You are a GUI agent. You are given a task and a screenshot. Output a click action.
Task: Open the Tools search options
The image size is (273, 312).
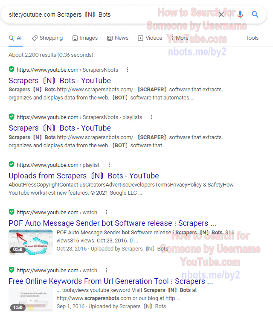tap(252, 38)
